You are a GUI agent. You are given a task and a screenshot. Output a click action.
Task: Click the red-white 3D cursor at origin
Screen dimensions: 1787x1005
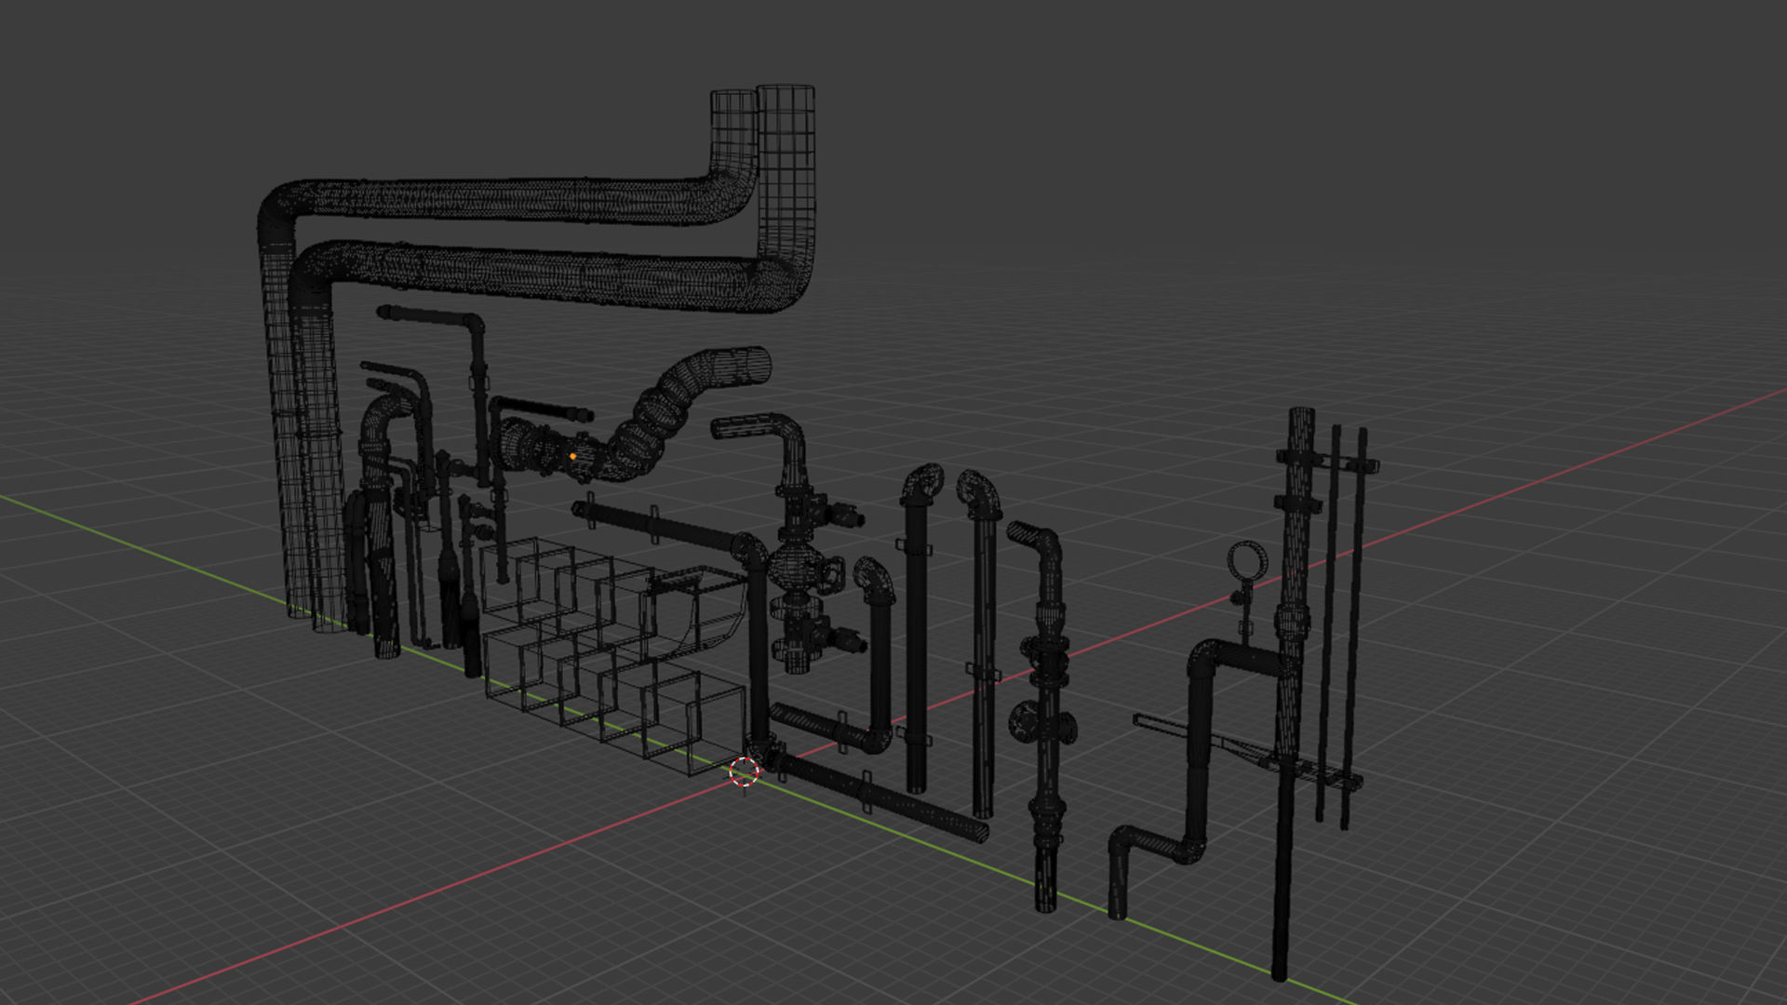744,772
